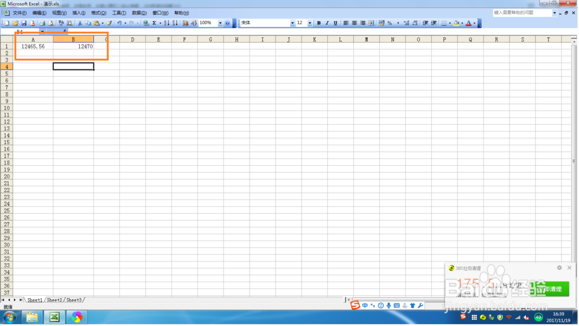Insert a hyperlink
Viewport: 579px width, 326px height.
[146, 23]
